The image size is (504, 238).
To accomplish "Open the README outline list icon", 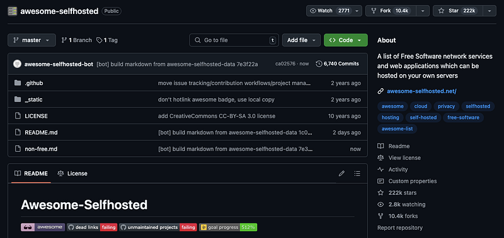I will point(357,173).
